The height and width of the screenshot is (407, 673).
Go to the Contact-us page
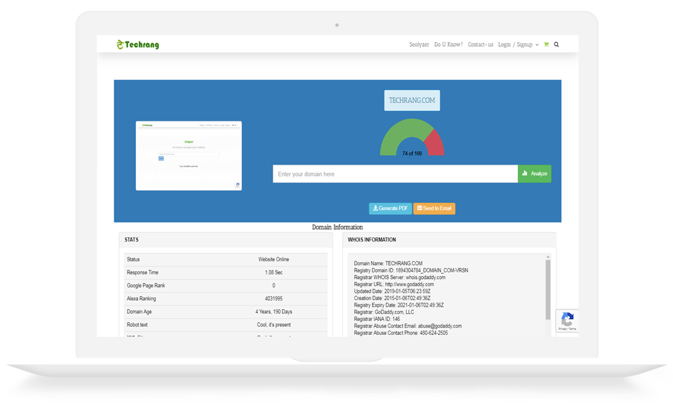(x=480, y=45)
